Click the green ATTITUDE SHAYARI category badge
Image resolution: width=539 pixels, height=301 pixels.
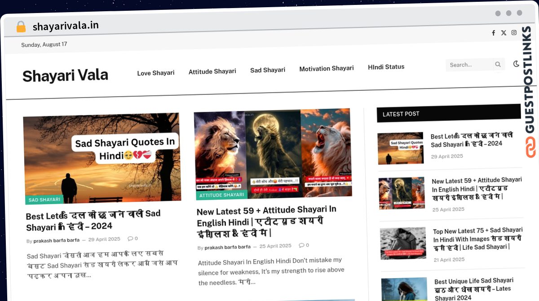[222, 195]
